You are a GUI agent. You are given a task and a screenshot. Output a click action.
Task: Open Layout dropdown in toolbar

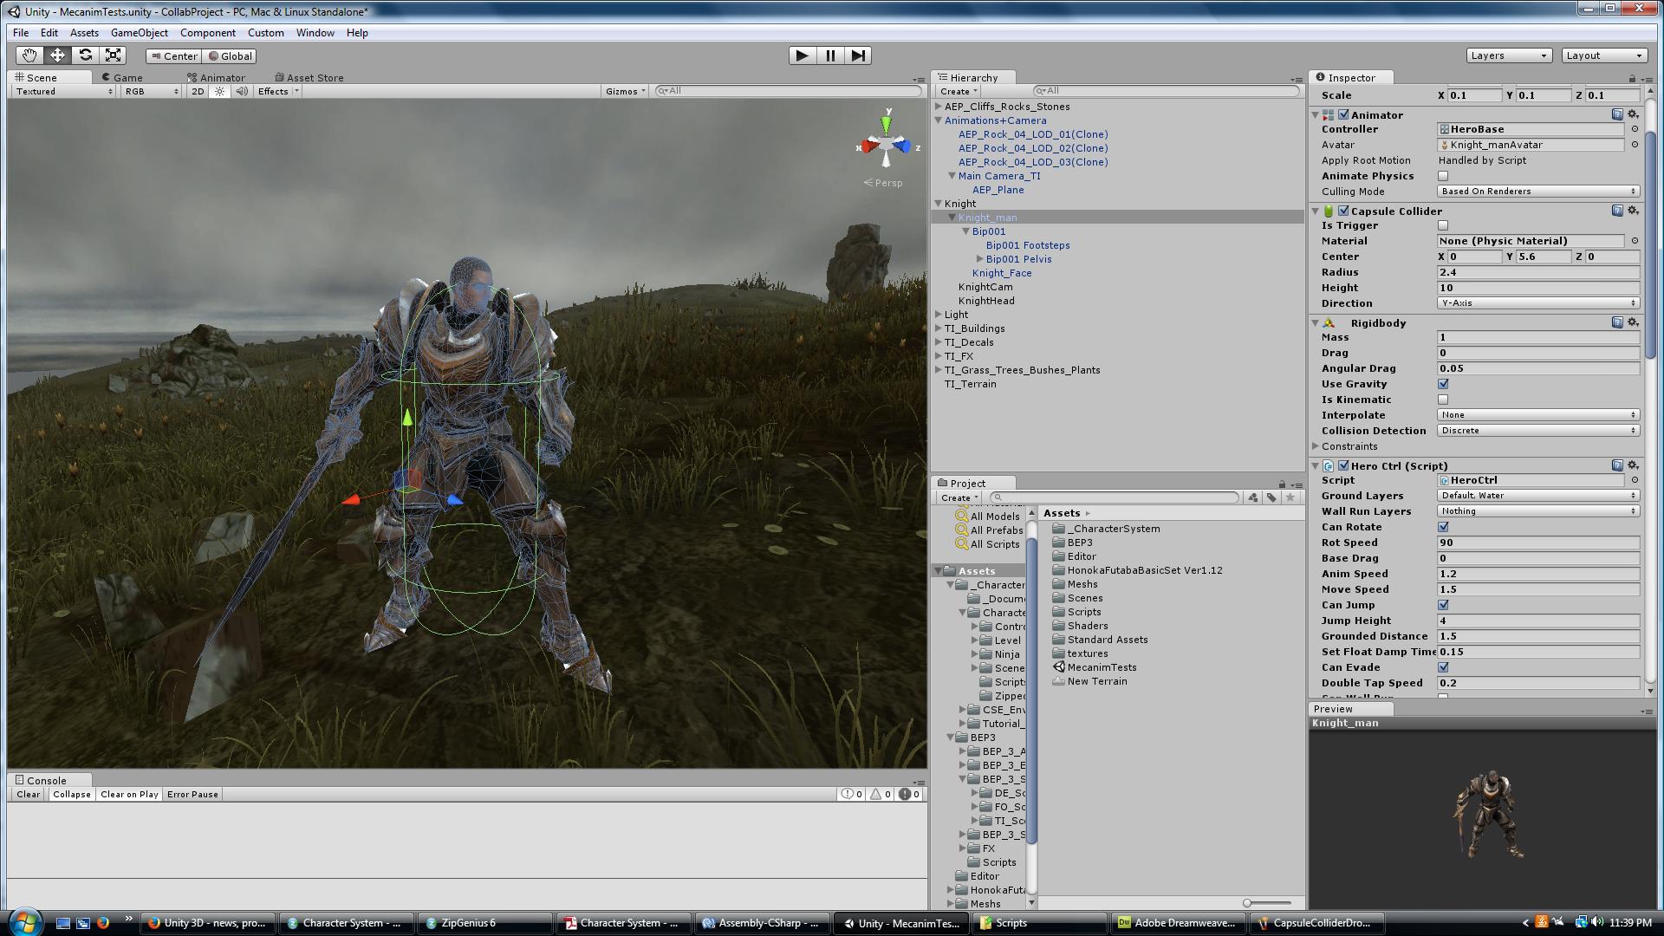click(1604, 55)
